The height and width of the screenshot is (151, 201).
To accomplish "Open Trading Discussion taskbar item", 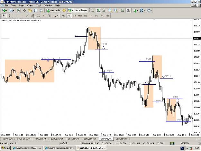I will click(x=59, y=148).
